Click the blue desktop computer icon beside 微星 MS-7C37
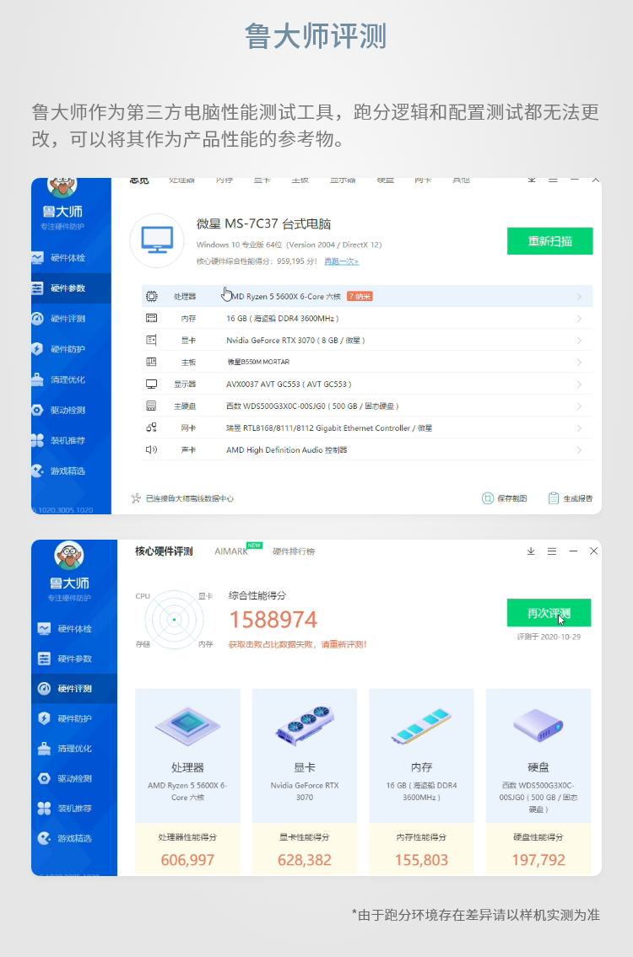 [x=157, y=240]
